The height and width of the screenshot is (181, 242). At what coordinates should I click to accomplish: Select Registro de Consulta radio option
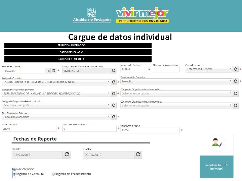pos(14,174)
